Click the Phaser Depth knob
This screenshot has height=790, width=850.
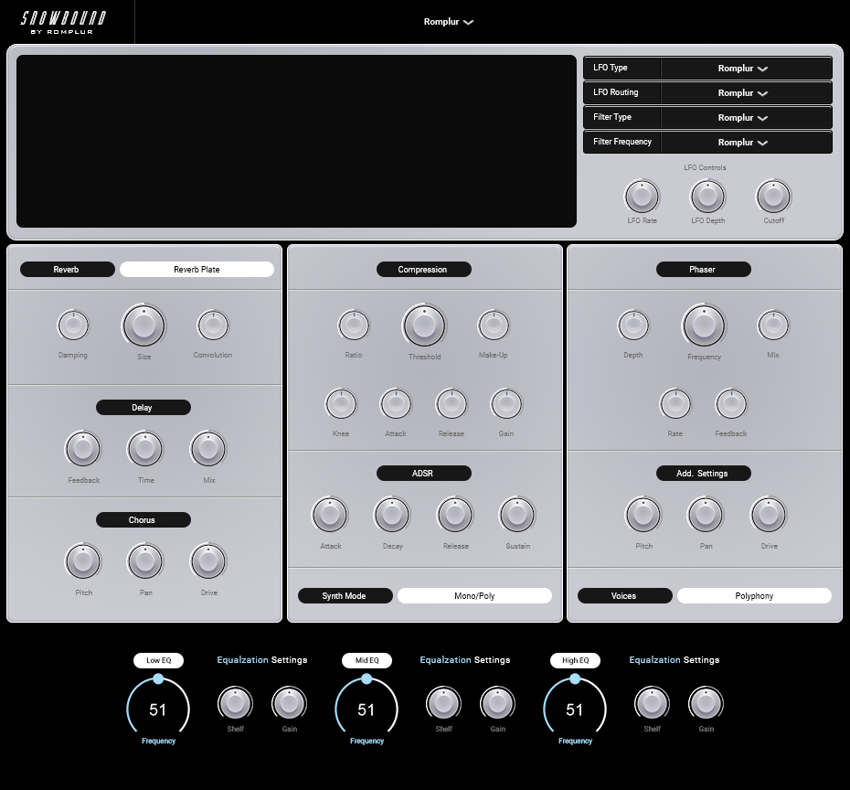633,326
